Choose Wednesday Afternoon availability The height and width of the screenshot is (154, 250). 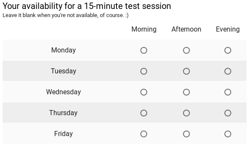click(x=186, y=92)
